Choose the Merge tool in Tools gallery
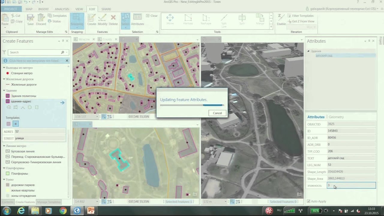This screenshot has width=384, height=216. 260,19
